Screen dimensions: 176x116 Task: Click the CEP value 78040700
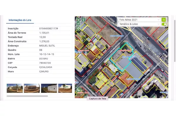click(45, 63)
